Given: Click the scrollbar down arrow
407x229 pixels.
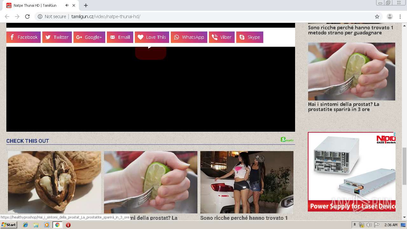Looking at the screenshot, I should (x=404, y=218).
